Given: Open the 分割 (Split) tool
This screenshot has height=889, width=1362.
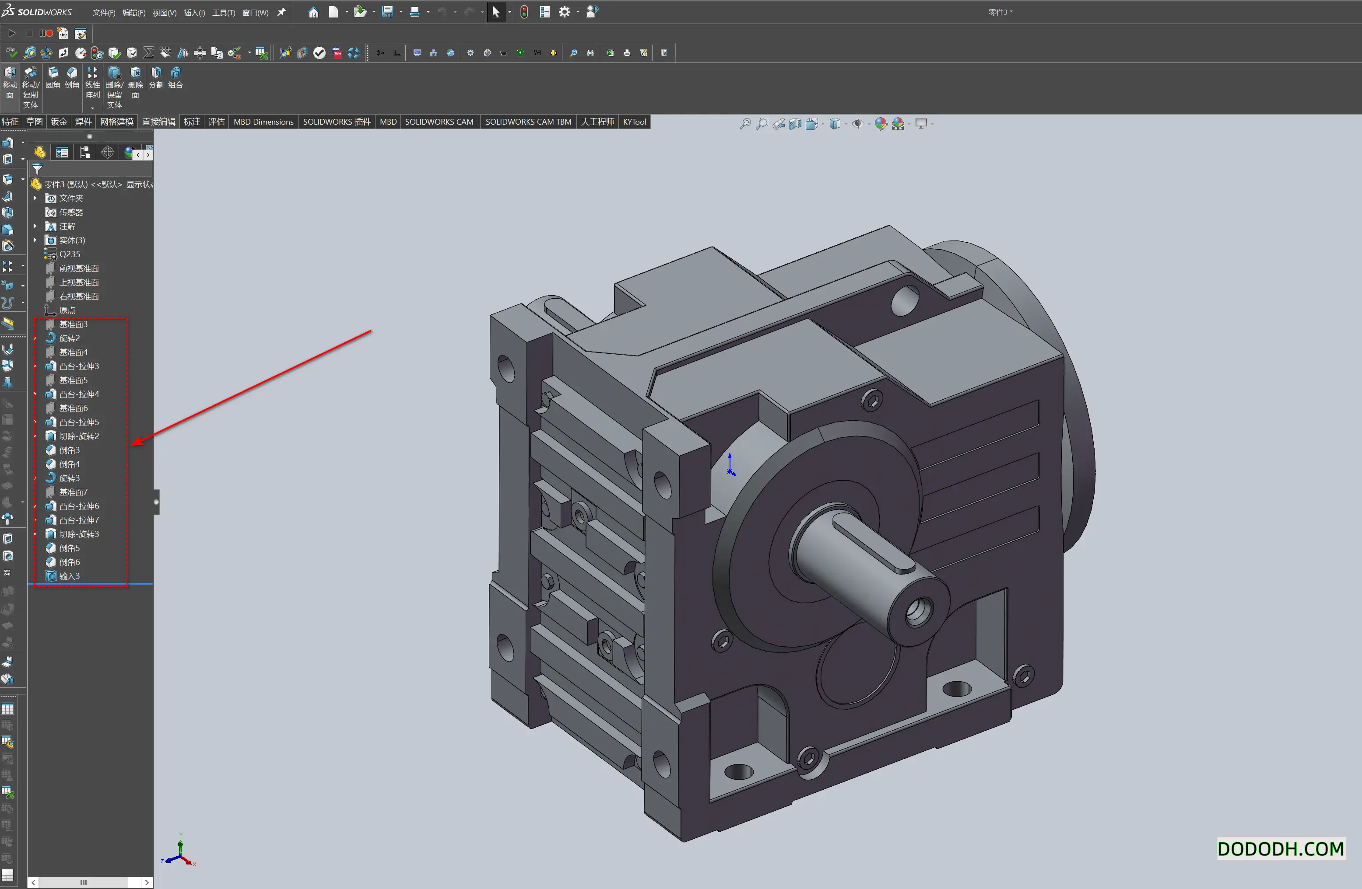Looking at the screenshot, I should pyautogui.click(x=156, y=80).
